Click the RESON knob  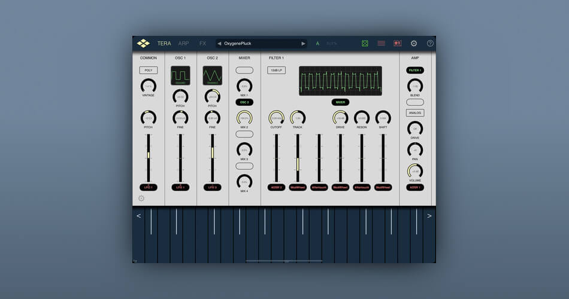[x=362, y=118]
